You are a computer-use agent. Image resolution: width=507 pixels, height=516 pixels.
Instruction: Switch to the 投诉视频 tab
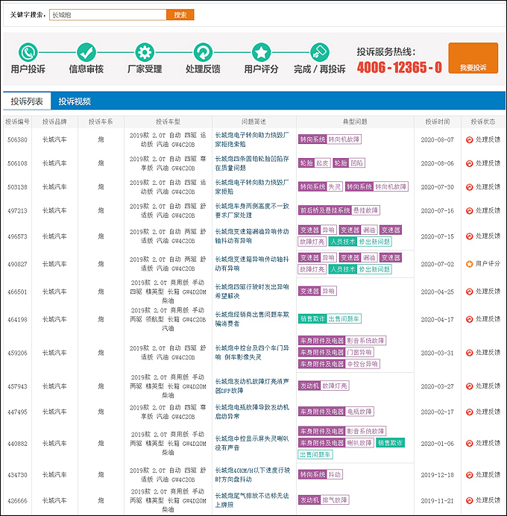pyautogui.click(x=75, y=101)
